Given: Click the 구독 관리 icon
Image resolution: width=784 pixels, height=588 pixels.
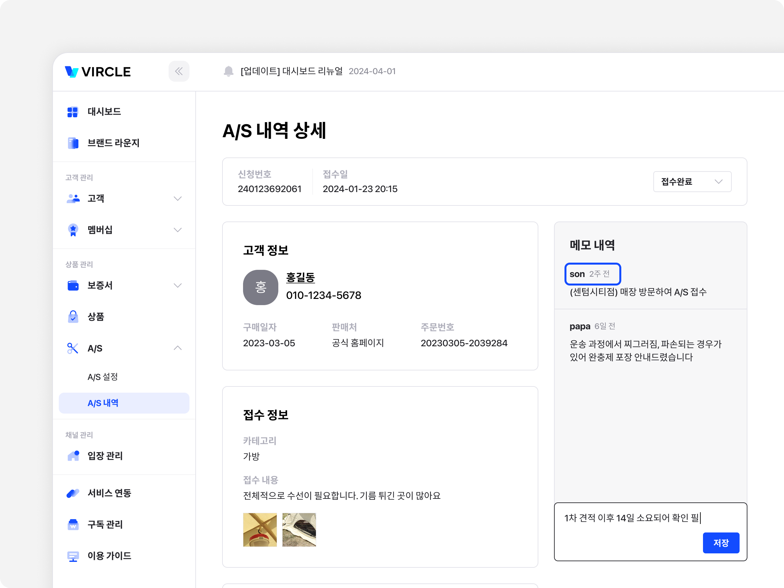Looking at the screenshot, I should [73, 525].
